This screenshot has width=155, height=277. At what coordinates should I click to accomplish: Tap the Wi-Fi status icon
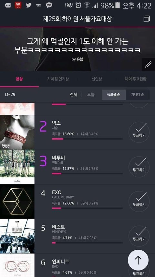(87, 6)
